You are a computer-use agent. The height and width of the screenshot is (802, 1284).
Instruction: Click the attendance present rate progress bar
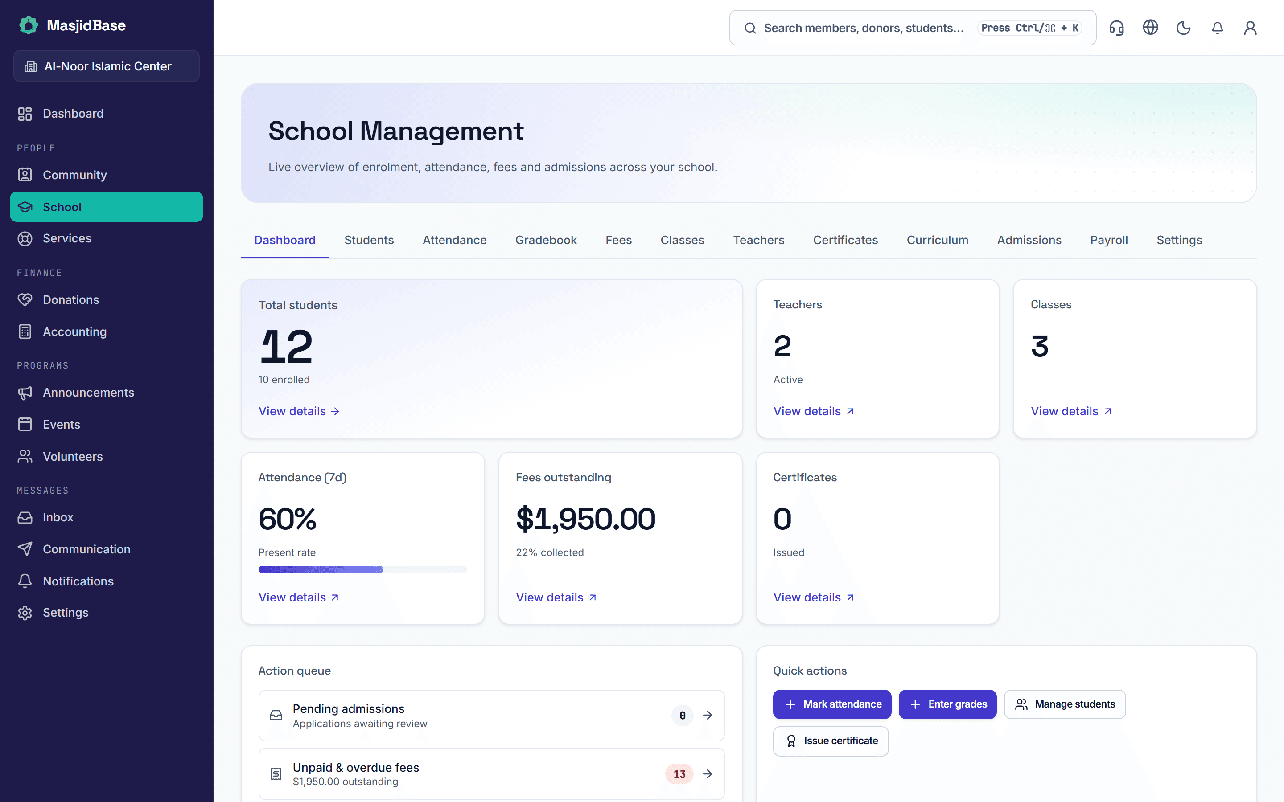[x=362, y=569]
